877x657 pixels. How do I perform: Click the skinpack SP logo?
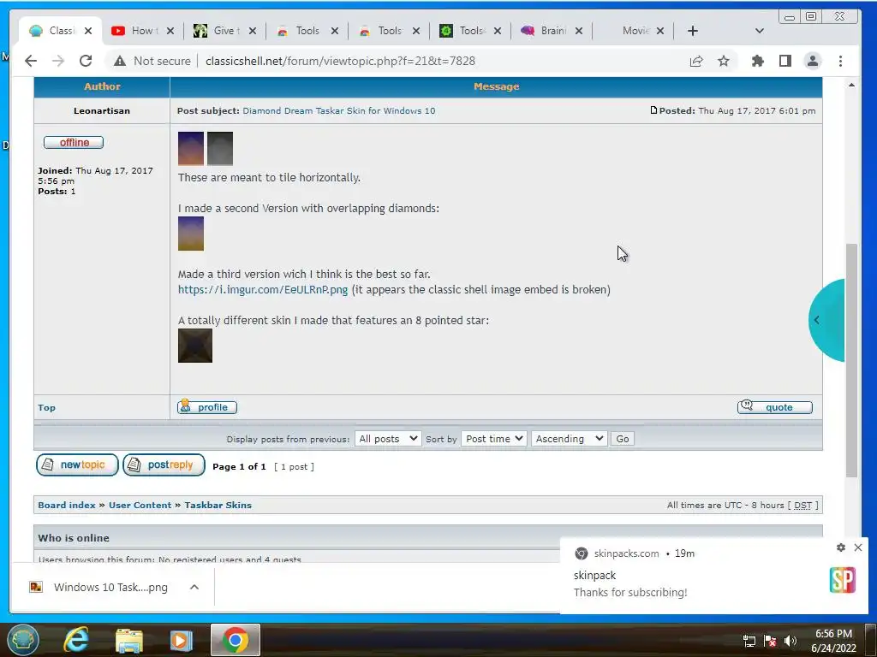pos(843,580)
